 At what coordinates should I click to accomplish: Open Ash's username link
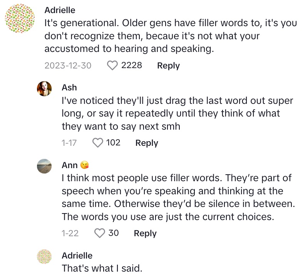(x=69, y=88)
